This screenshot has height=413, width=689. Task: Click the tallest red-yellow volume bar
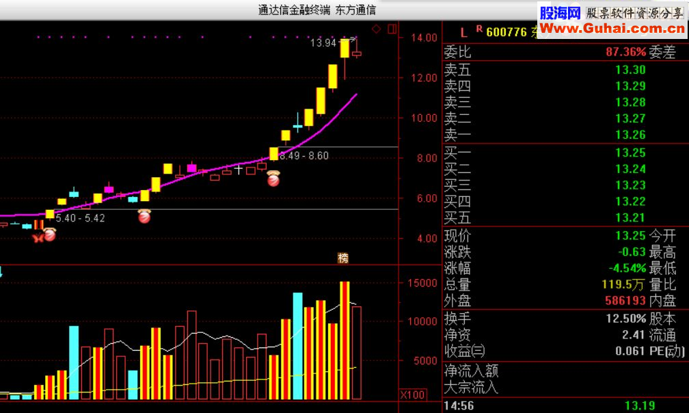[x=345, y=341]
